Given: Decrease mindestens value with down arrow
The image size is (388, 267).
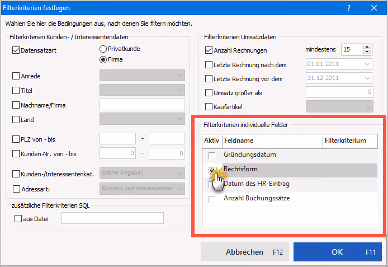Looking at the screenshot, I should click(367, 52).
